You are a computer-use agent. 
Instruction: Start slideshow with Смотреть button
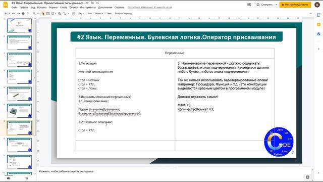tap(264, 5)
